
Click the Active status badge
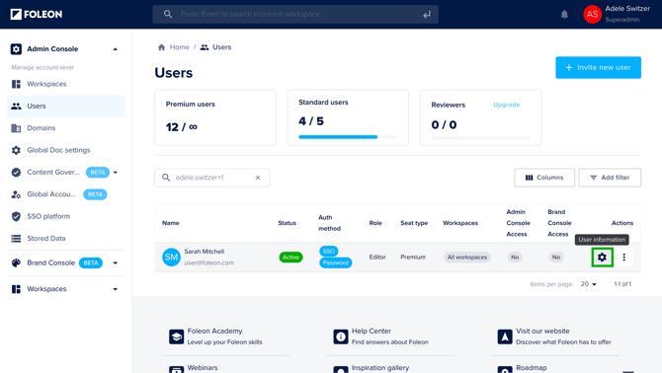[x=290, y=258]
